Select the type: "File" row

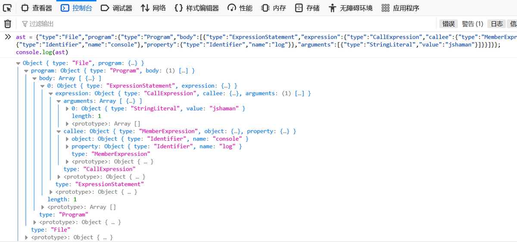tap(50, 230)
